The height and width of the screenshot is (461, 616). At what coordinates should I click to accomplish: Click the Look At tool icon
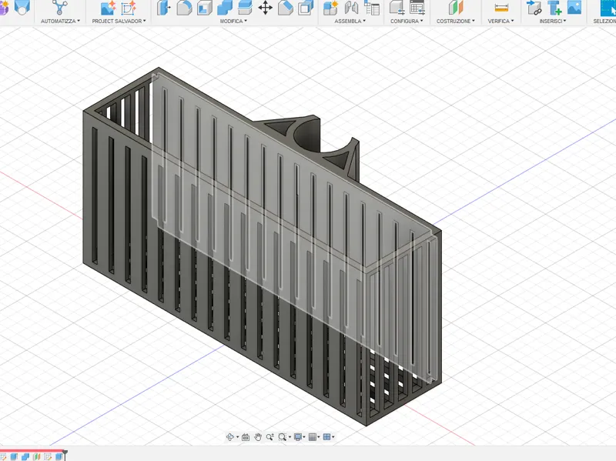(x=246, y=436)
